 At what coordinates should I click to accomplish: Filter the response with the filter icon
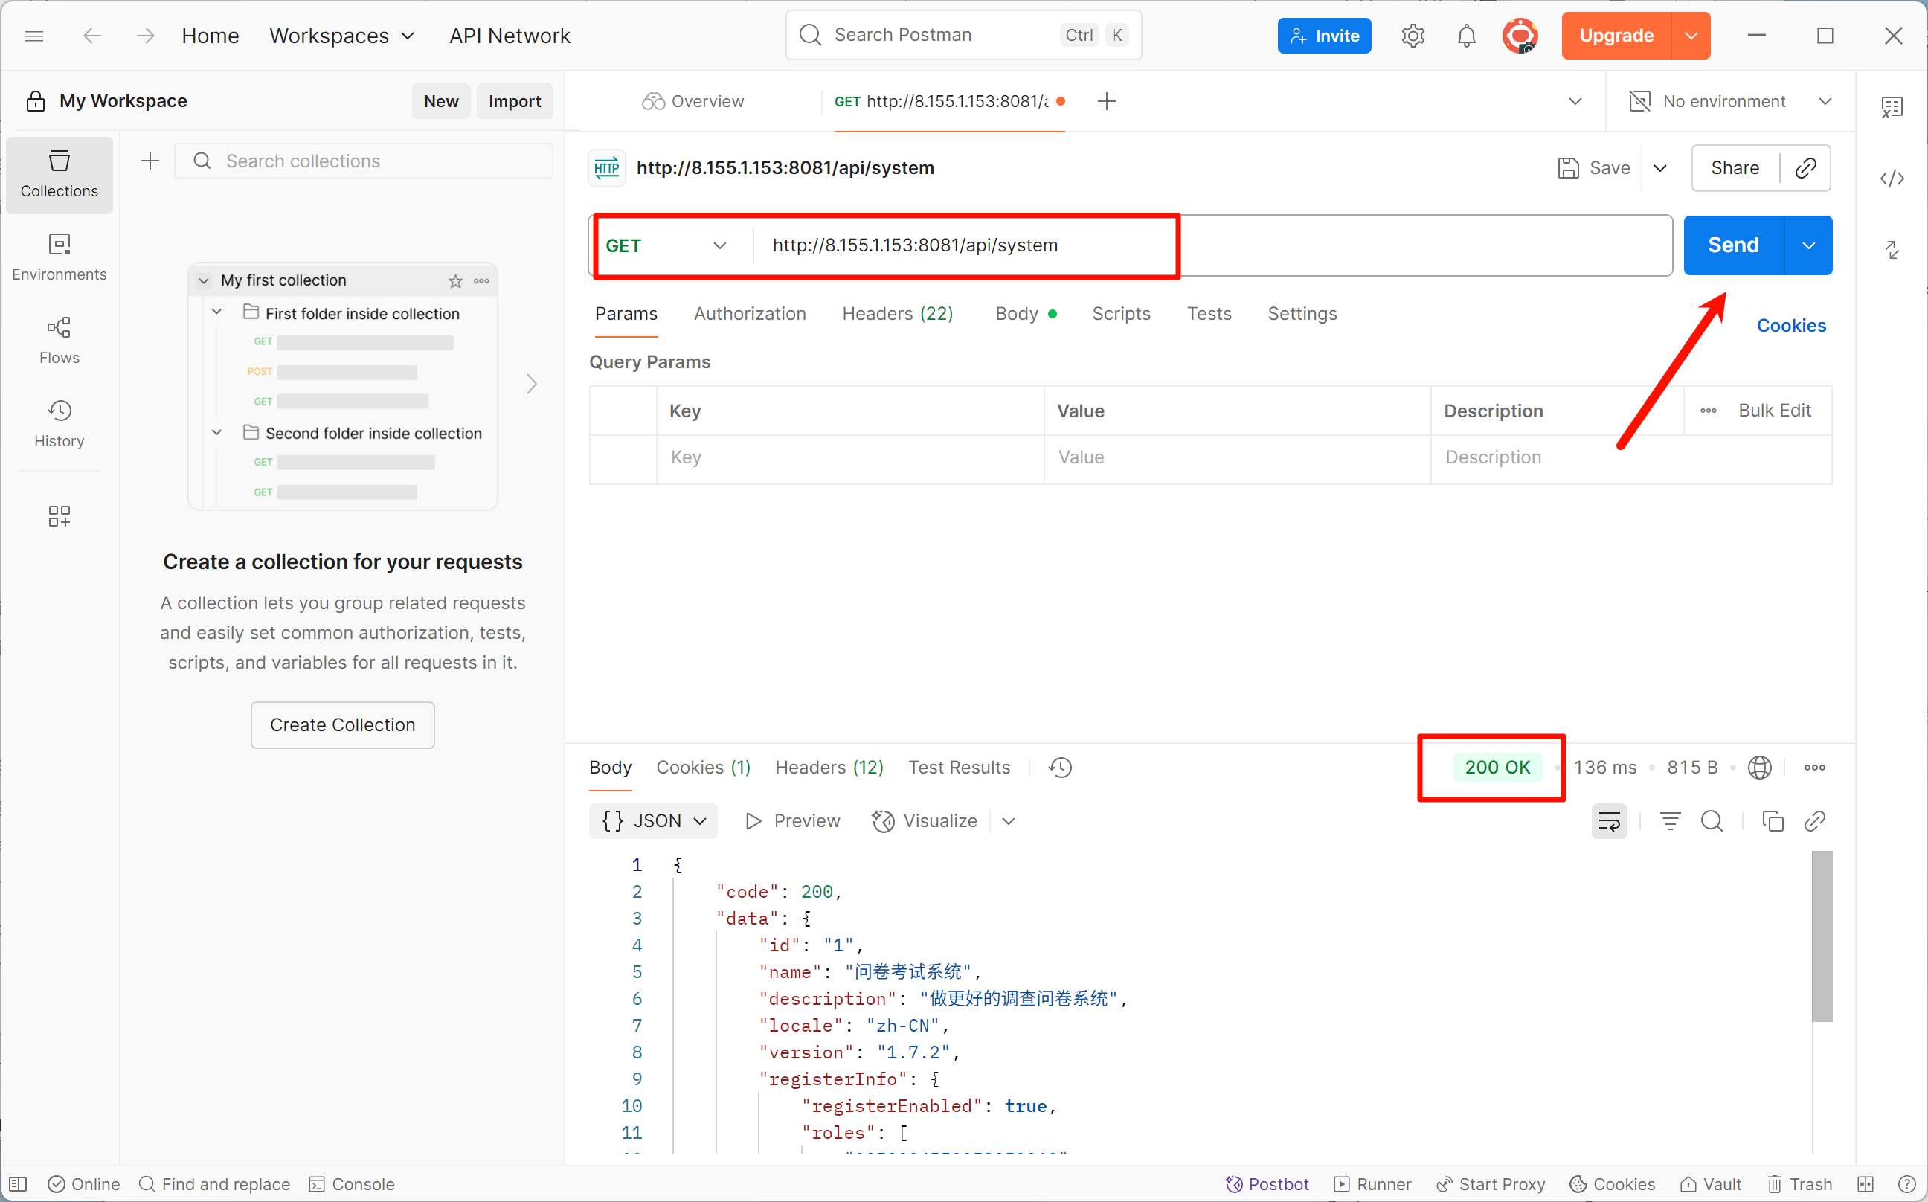click(x=1671, y=821)
